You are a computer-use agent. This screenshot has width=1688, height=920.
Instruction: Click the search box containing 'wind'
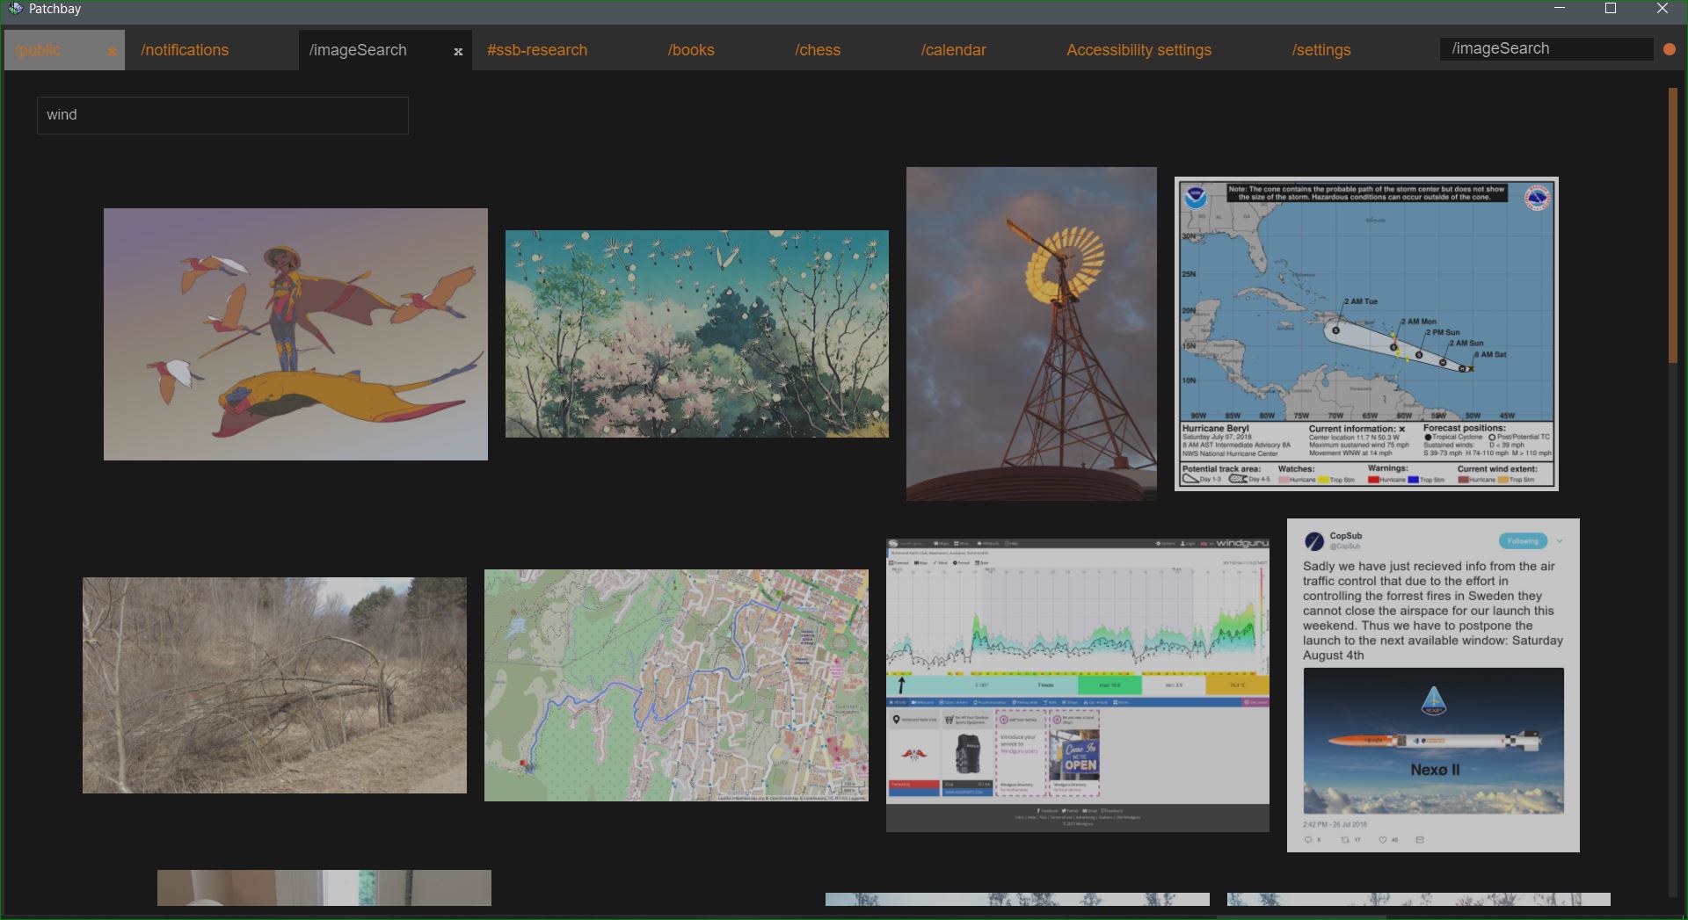coord(222,115)
